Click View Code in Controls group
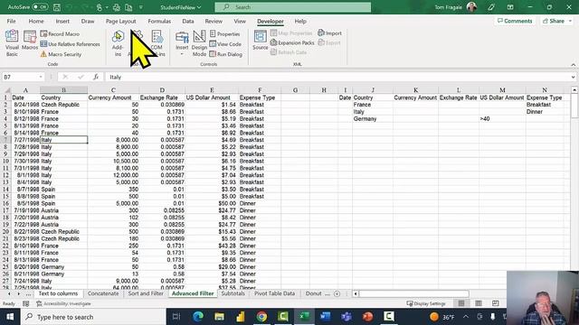 click(x=225, y=44)
